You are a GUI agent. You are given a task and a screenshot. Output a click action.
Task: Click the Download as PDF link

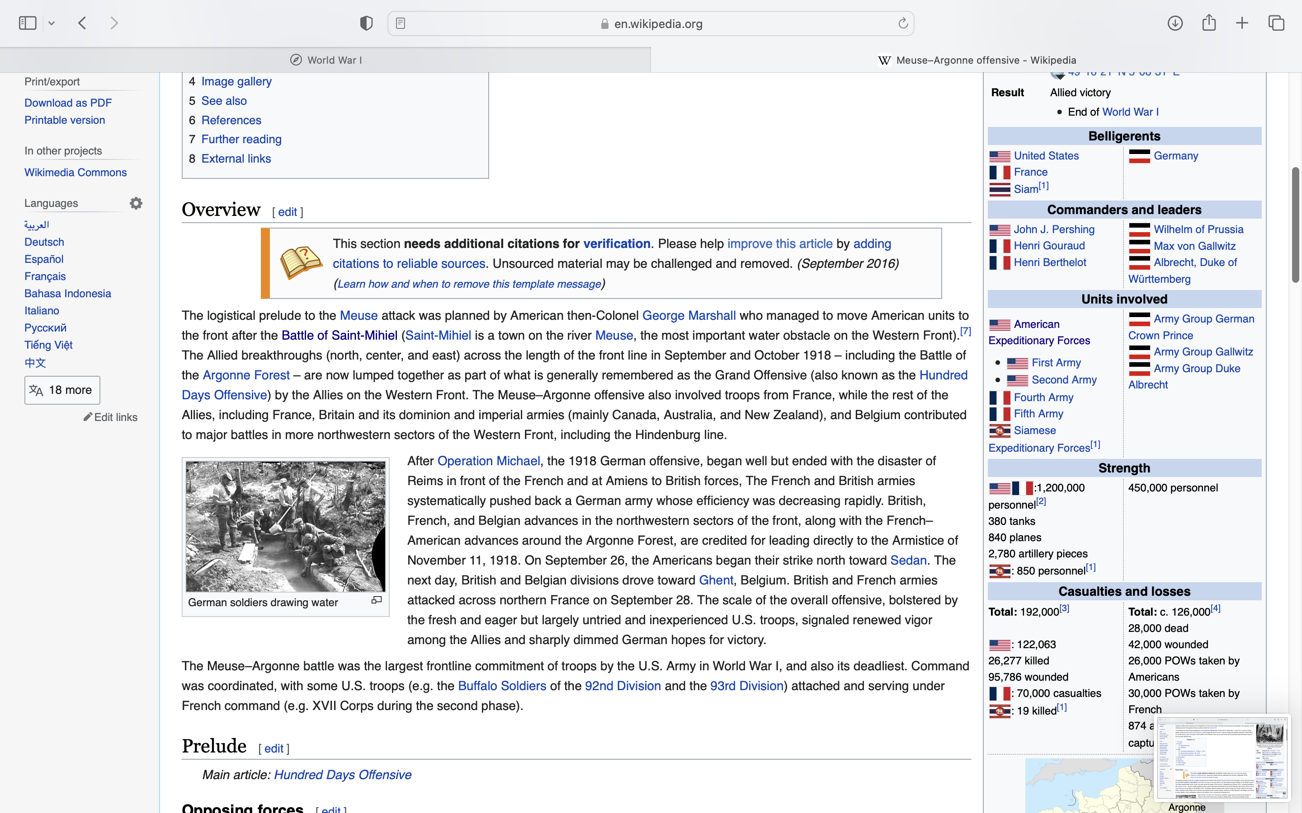[68, 103]
